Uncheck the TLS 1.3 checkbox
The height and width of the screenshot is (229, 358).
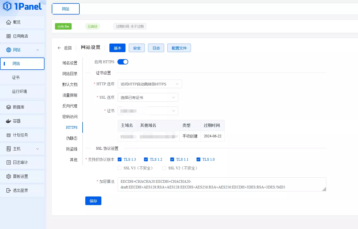[120, 159]
